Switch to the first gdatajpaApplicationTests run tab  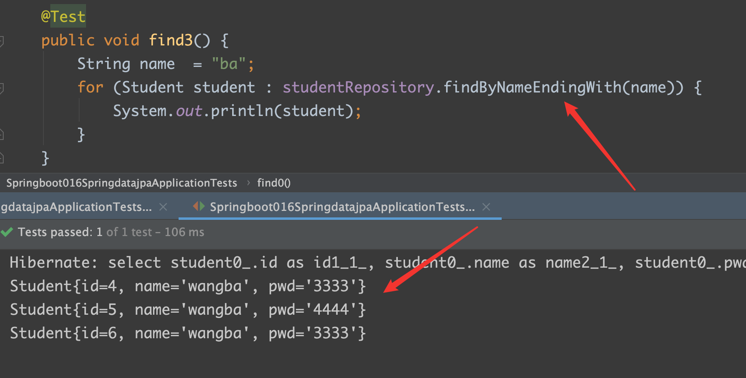point(76,207)
